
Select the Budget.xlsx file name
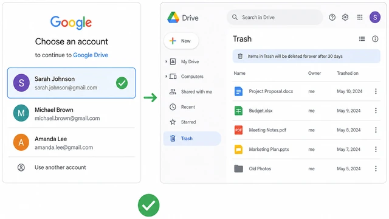tap(261, 111)
